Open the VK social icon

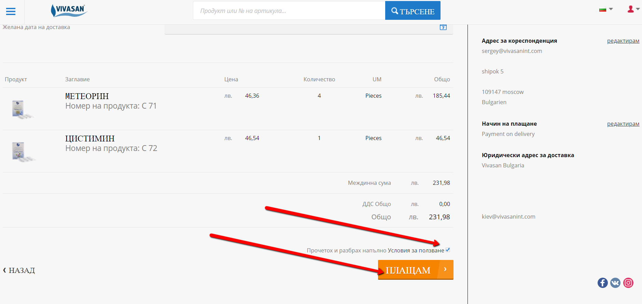coord(615,283)
